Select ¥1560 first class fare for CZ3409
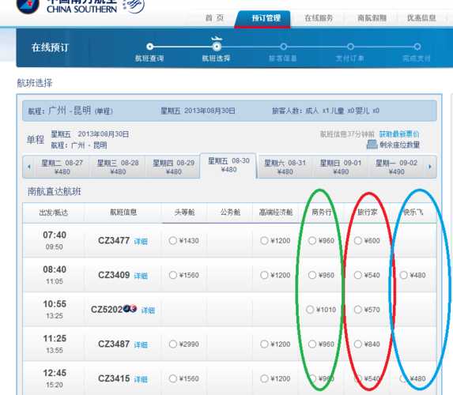 click(x=173, y=275)
